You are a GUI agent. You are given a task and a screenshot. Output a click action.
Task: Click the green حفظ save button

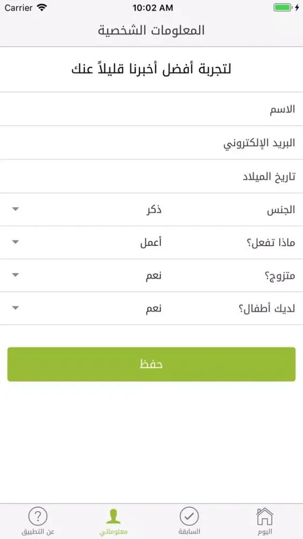151,364
